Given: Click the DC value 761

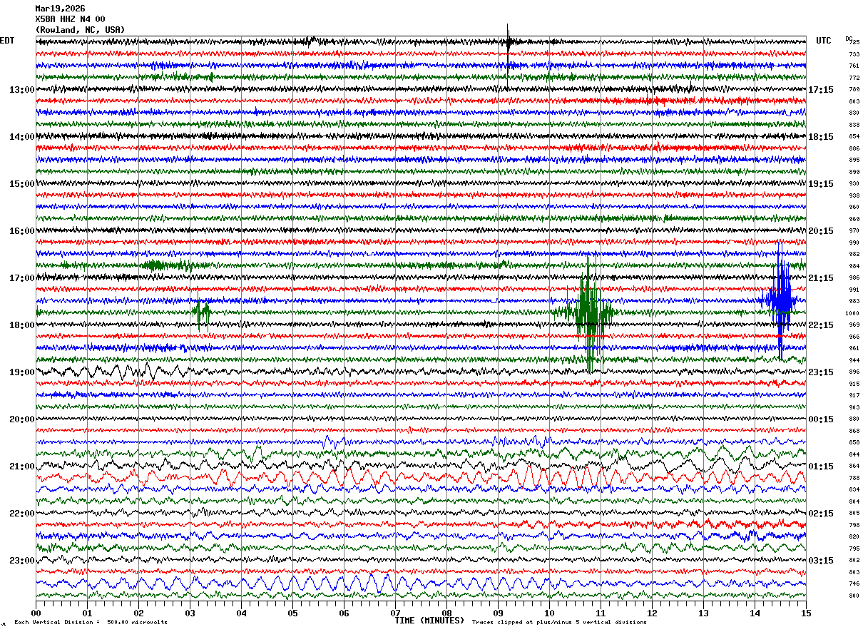Looking at the screenshot, I should [854, 66].
